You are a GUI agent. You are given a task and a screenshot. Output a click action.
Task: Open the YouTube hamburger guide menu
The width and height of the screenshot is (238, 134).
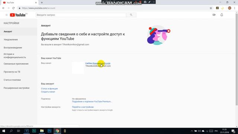[6, 15]
